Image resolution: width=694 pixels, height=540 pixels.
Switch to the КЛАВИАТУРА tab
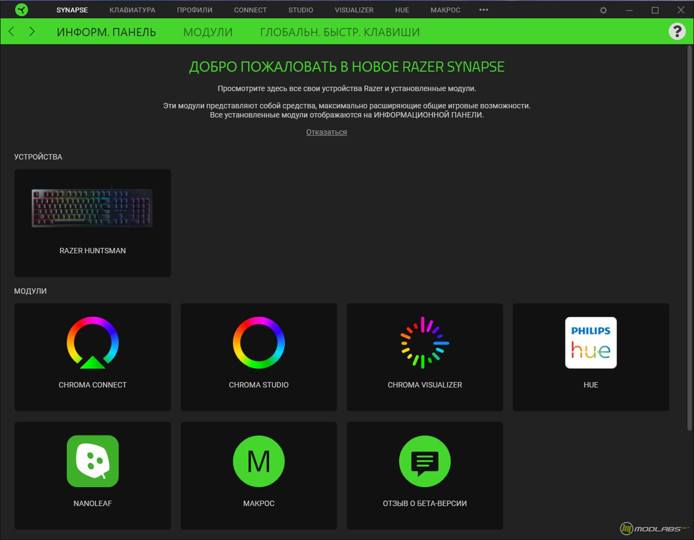[132, 10]
